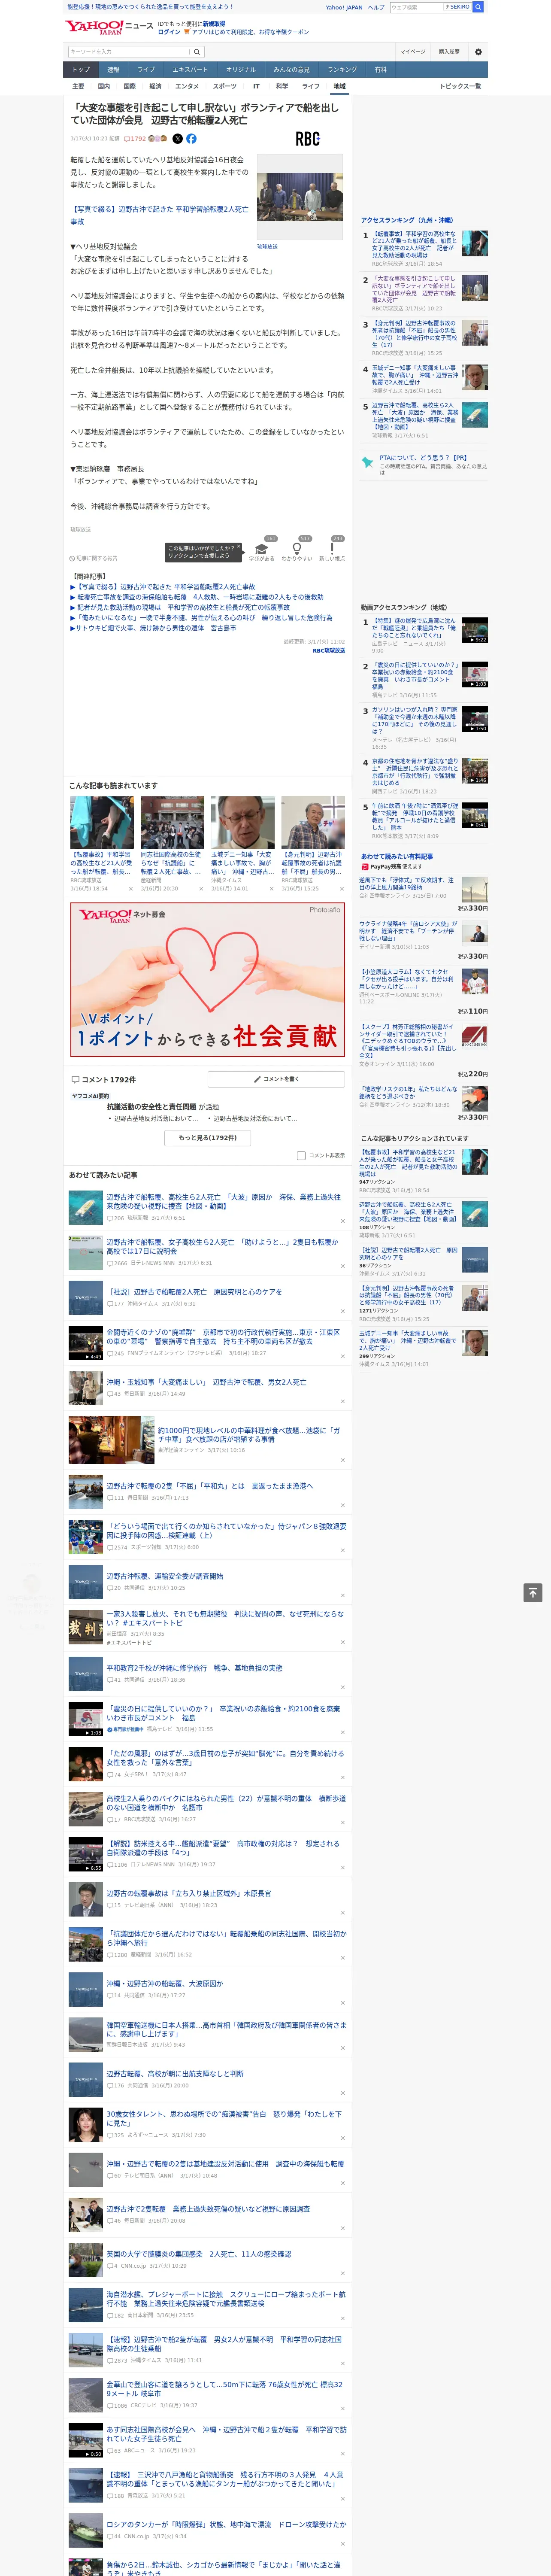Play the 1:03 ranked video thumbnail
The height and width of the screenshot is (2576, 551).
pos(475,675)
